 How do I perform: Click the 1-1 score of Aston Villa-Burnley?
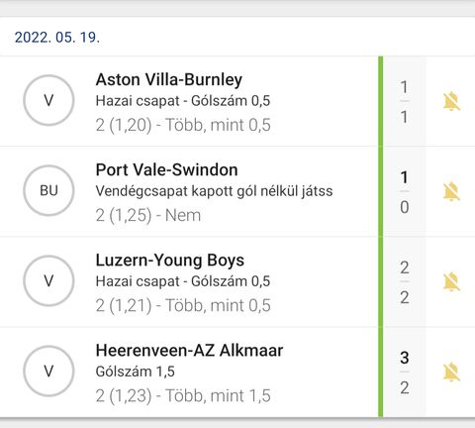405,102
